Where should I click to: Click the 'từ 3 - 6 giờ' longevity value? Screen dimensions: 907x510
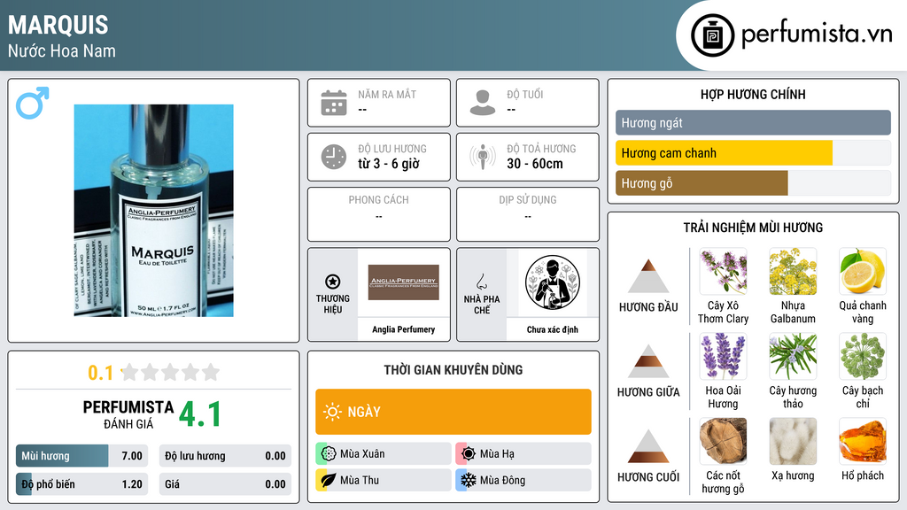[x=389, y=164]
